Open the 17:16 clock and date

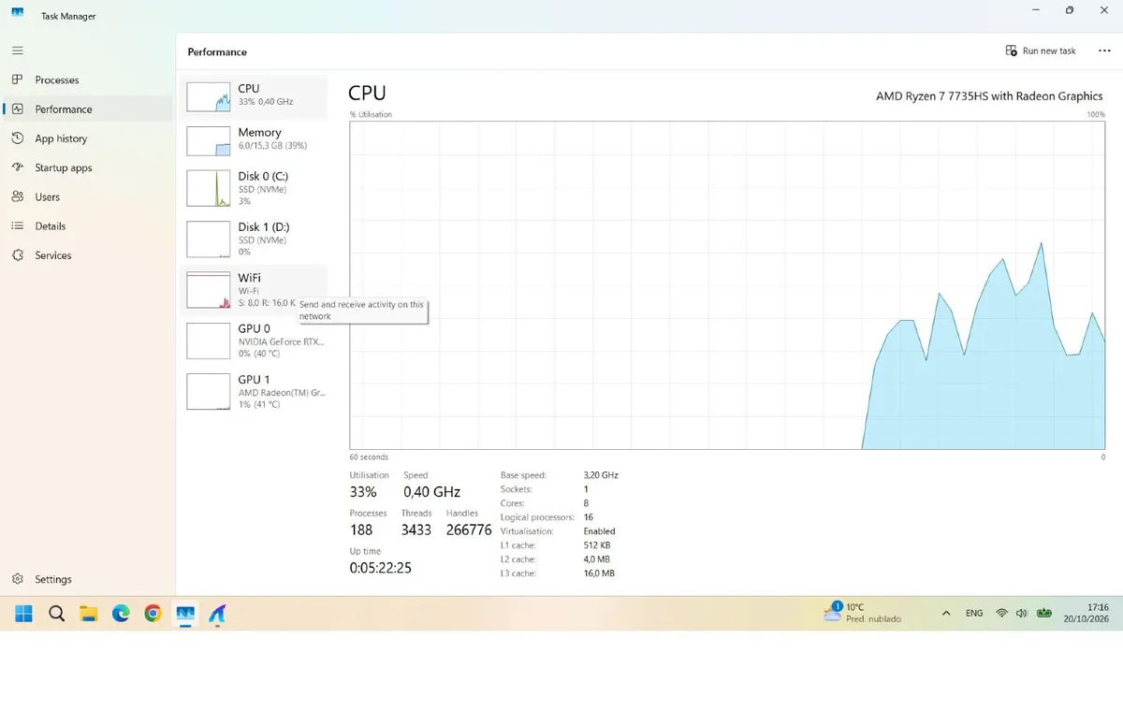coord(1086,613)
